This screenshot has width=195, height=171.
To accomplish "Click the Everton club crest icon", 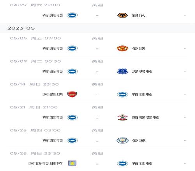I will [x=122, y=72].
